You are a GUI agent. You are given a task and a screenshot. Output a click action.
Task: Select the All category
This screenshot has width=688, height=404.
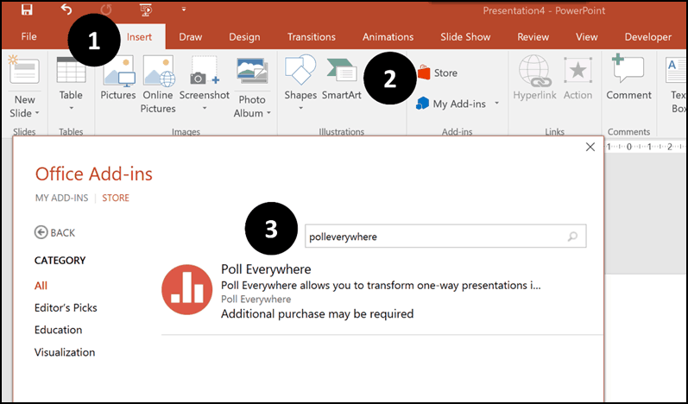(x=41, y=286)
